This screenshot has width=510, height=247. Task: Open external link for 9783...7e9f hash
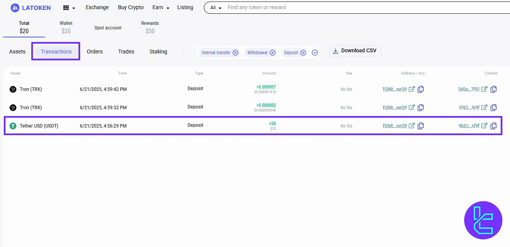pyautogui.click(x=484, y=108)
